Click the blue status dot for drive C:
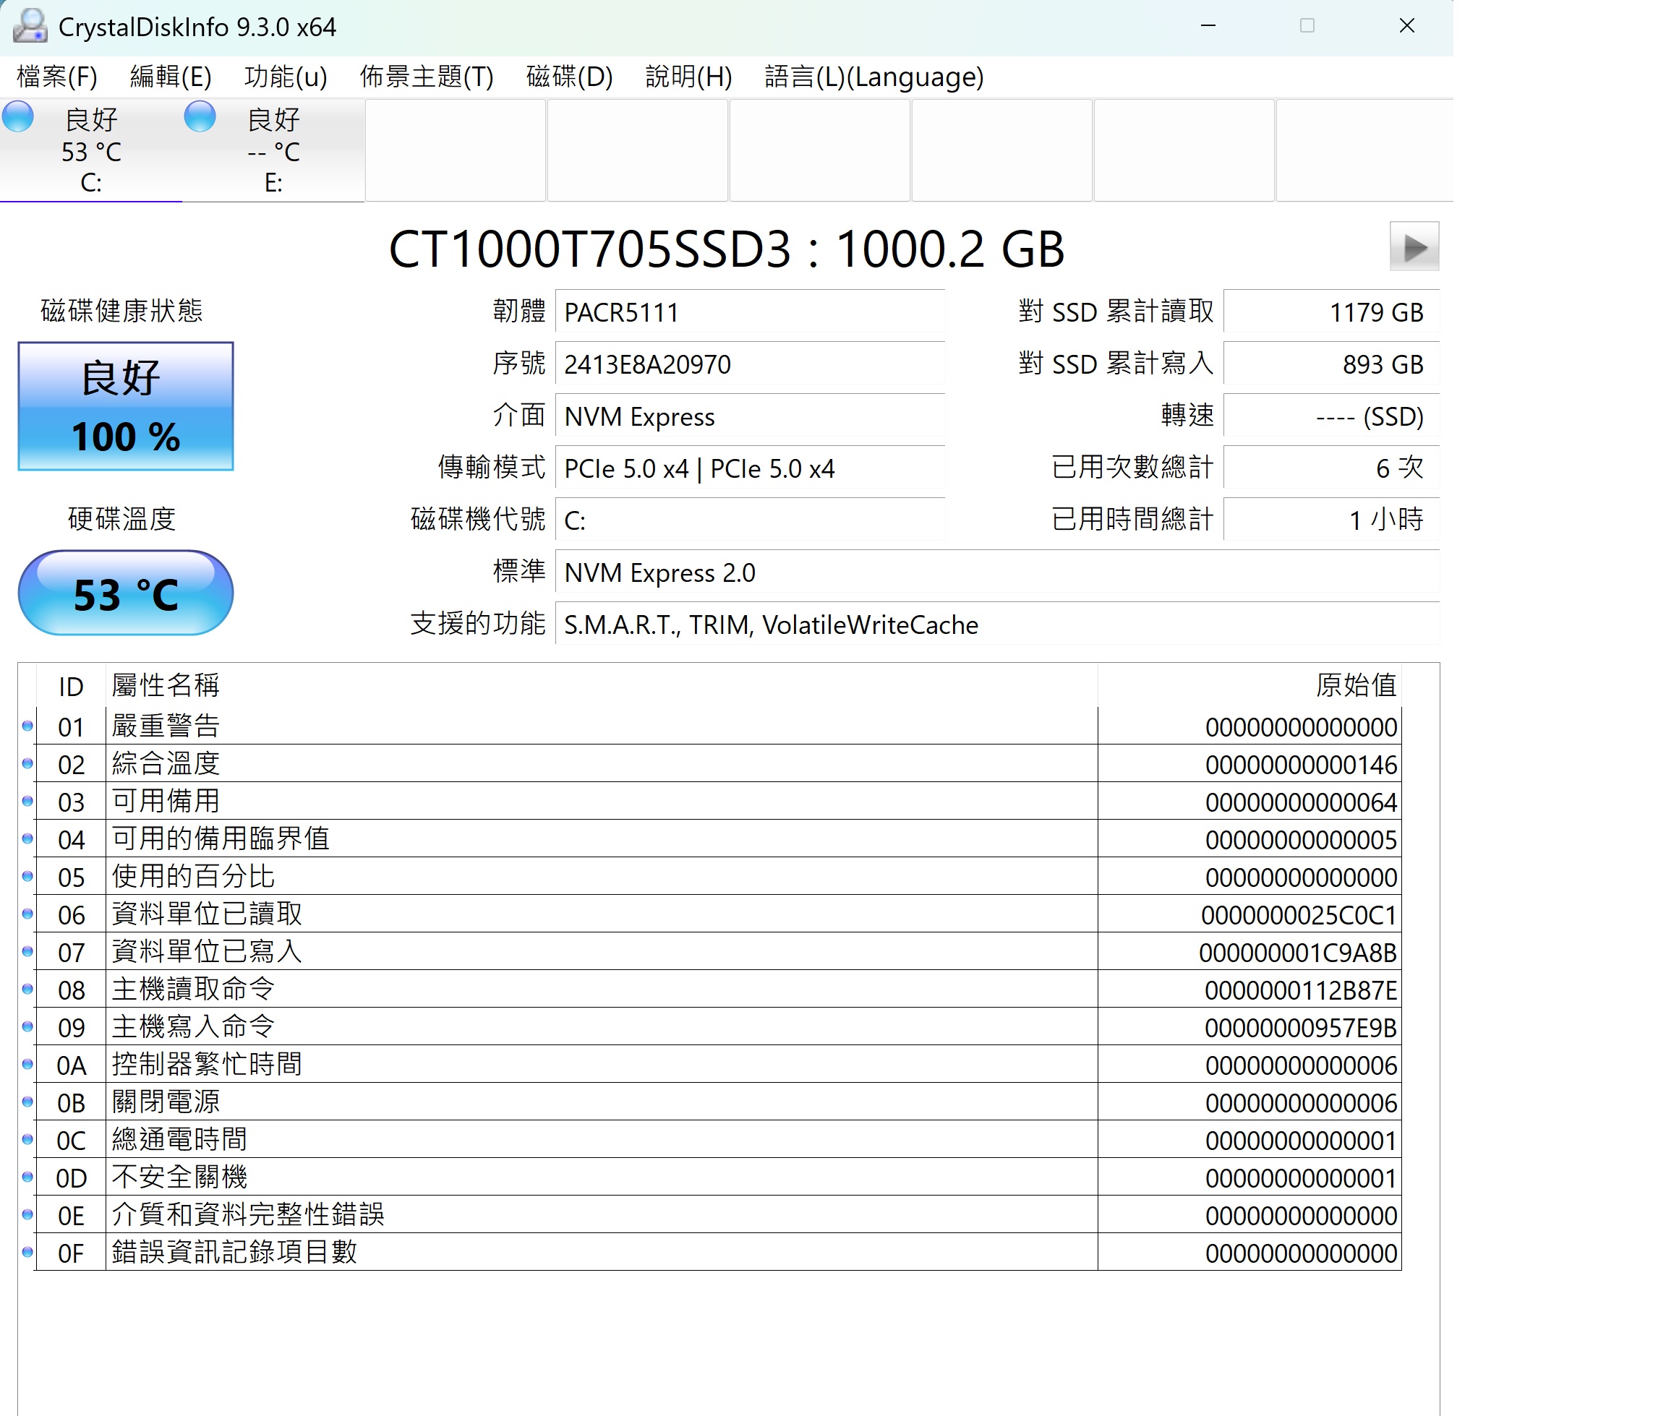 [x=17, y=116]
